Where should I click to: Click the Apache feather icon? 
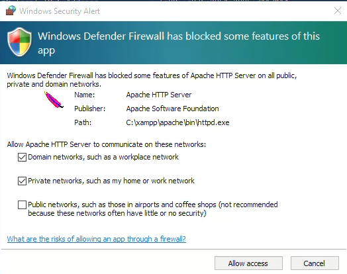point(54,100)
